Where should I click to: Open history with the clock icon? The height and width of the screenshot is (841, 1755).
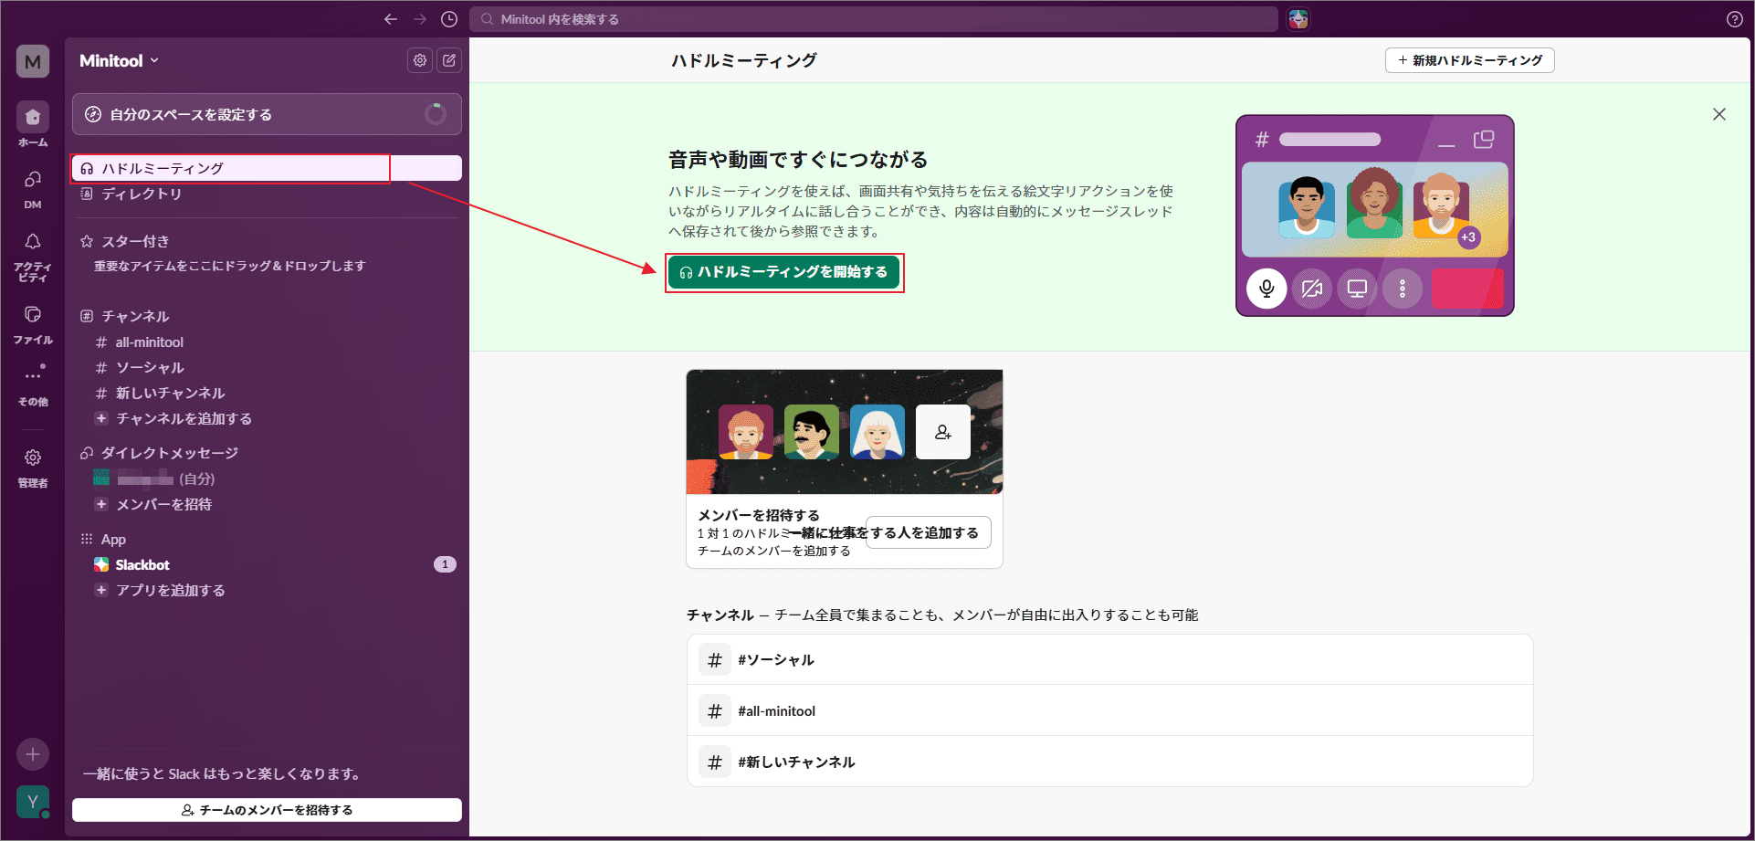(449, 19)
